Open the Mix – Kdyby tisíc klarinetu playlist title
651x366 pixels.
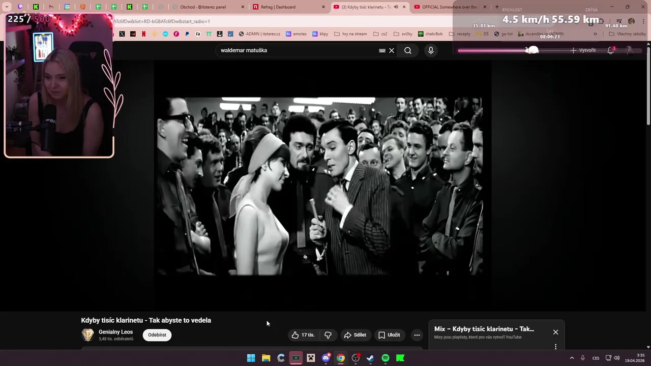tap(484, 329)
